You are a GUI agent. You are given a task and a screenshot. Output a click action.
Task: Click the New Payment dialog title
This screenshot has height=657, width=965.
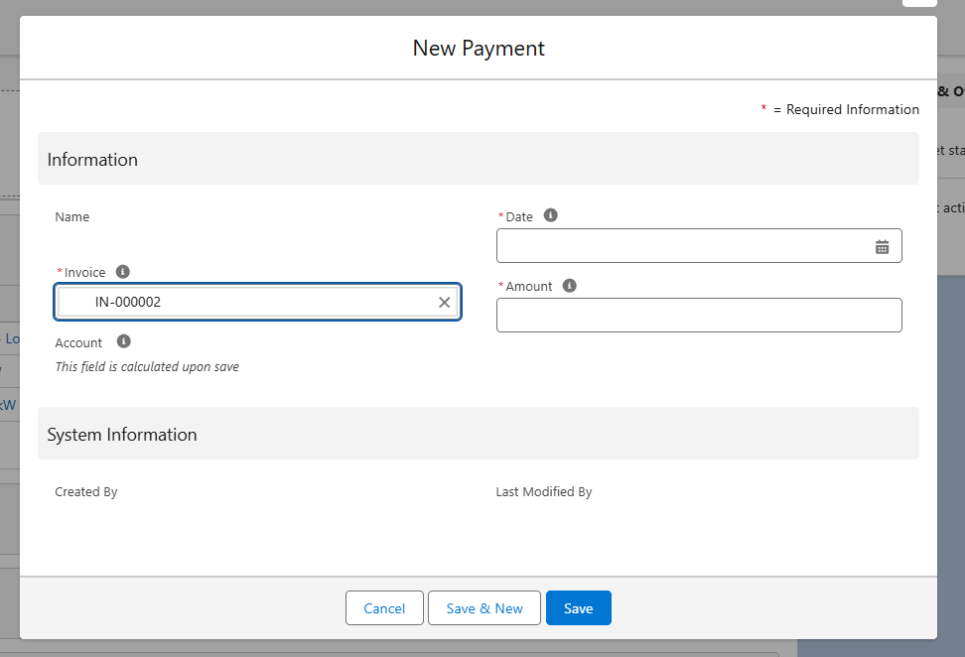[x=479, y=48]
